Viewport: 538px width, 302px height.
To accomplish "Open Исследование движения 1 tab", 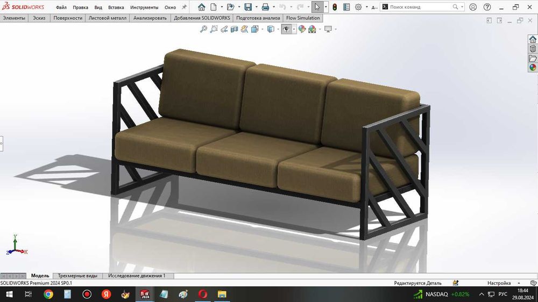I will point(137,276).
